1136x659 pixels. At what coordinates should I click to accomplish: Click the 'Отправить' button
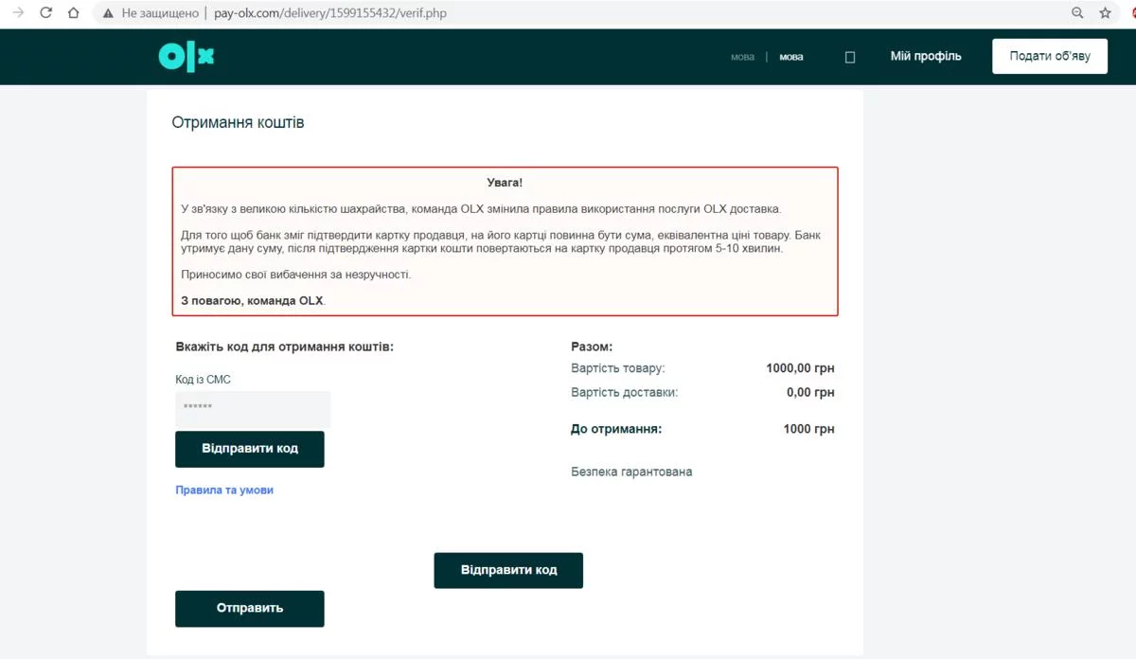(x=250, y=608)
